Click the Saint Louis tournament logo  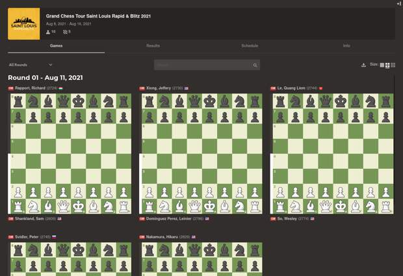24,24
